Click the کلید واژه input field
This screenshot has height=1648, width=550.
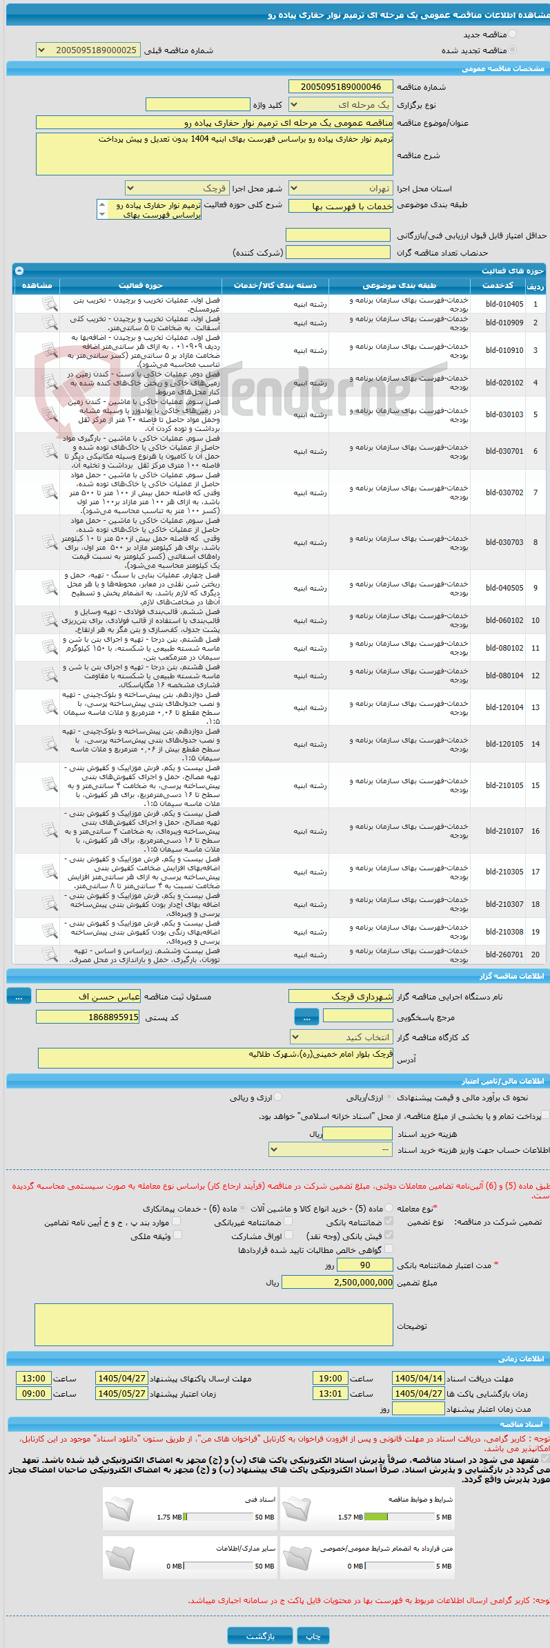[x=197, y=104]
